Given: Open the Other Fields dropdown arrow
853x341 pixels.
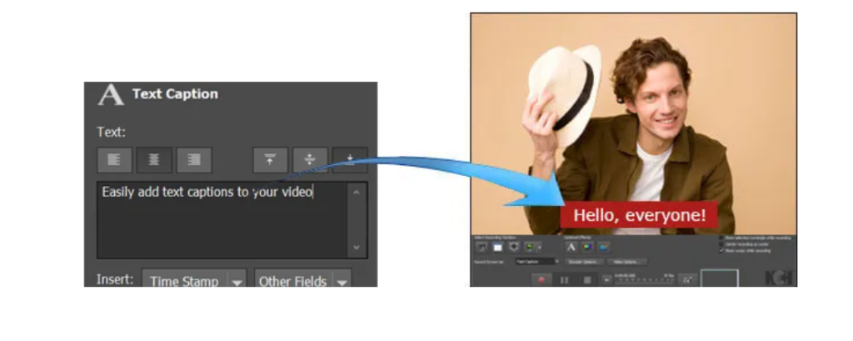Looking at the screenshot, I should click(342, 282).
